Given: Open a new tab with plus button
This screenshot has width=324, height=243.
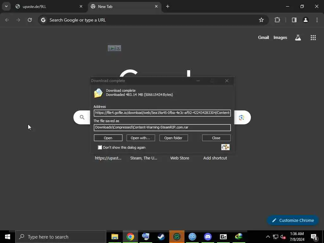Looking at the screenshot, I should [x=168, y=6].
